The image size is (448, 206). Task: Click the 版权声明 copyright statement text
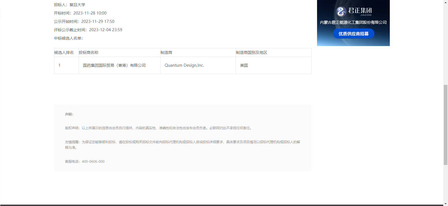pos(159,128)
